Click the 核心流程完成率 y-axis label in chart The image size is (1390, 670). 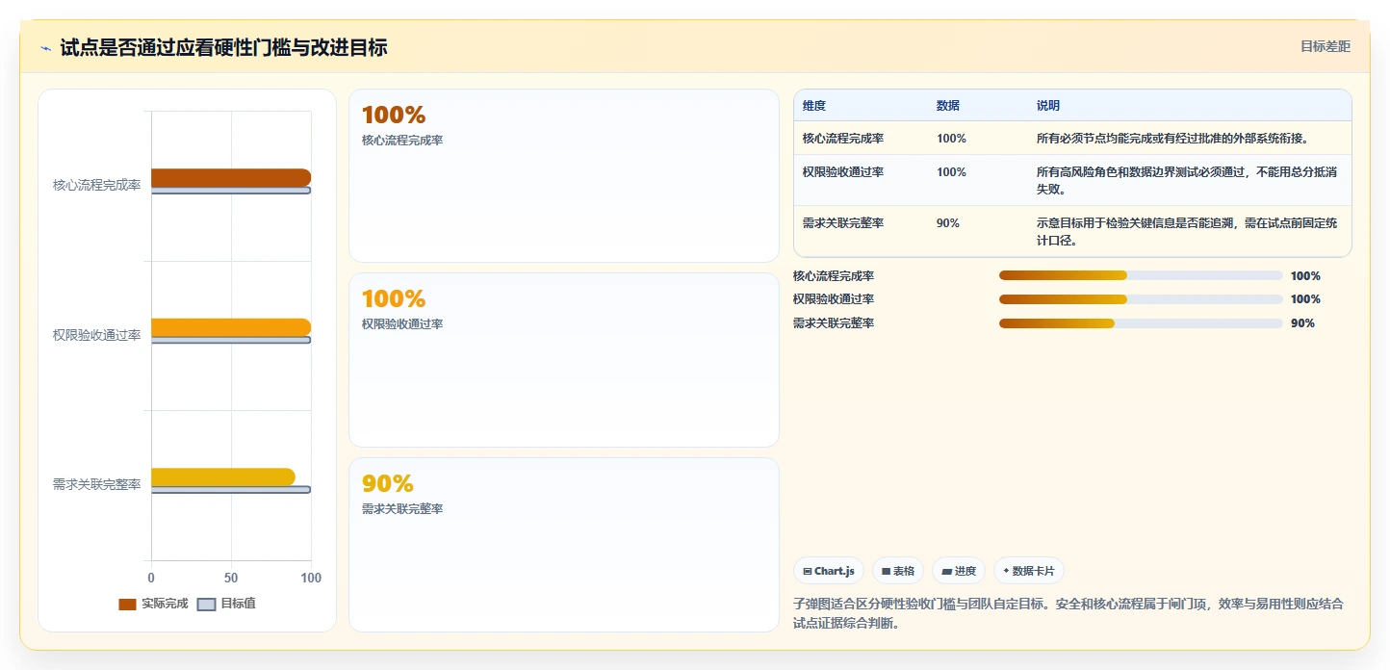coord(96,185)
